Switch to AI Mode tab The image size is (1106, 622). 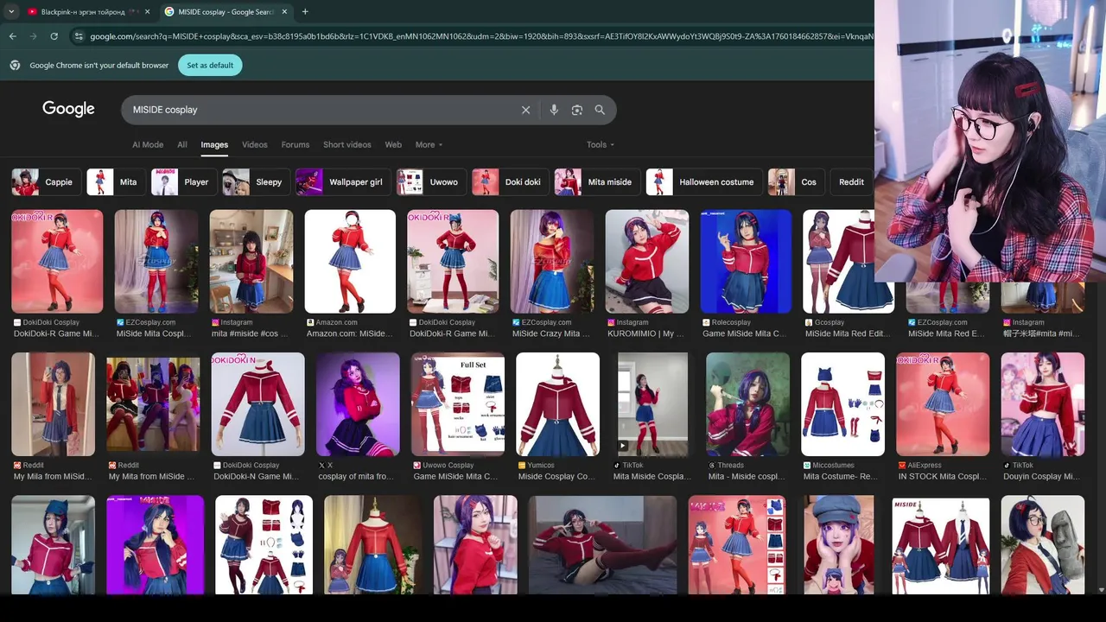click(x=148, y=144)
